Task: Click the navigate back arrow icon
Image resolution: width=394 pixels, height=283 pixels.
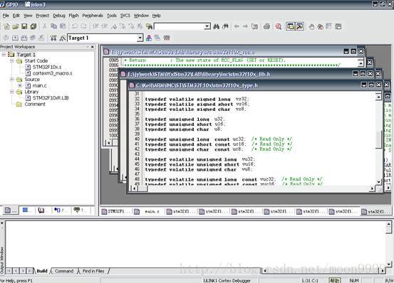Action: (237, 26)
